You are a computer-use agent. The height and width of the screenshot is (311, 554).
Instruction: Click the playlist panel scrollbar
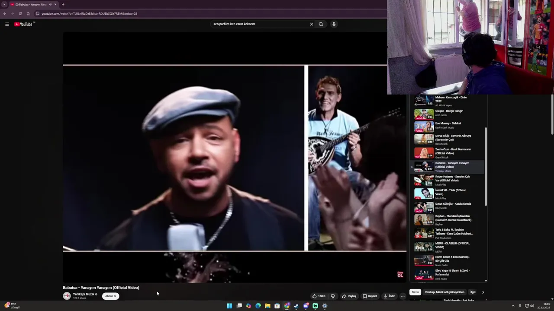tap(486, 166)
